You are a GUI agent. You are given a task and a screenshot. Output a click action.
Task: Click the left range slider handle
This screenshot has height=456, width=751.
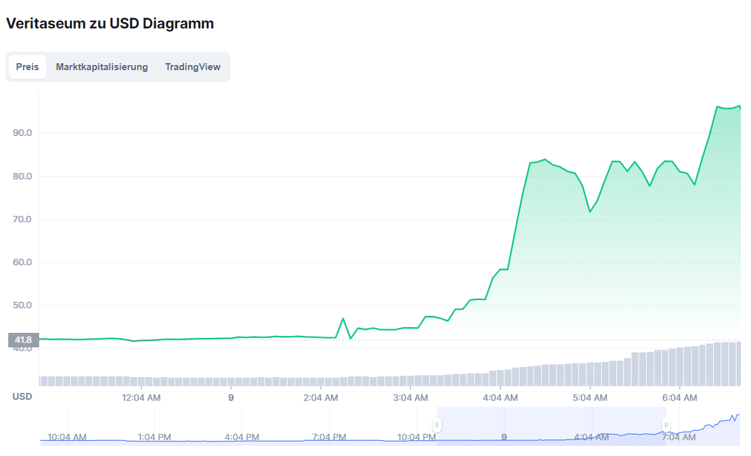point(437,425)
